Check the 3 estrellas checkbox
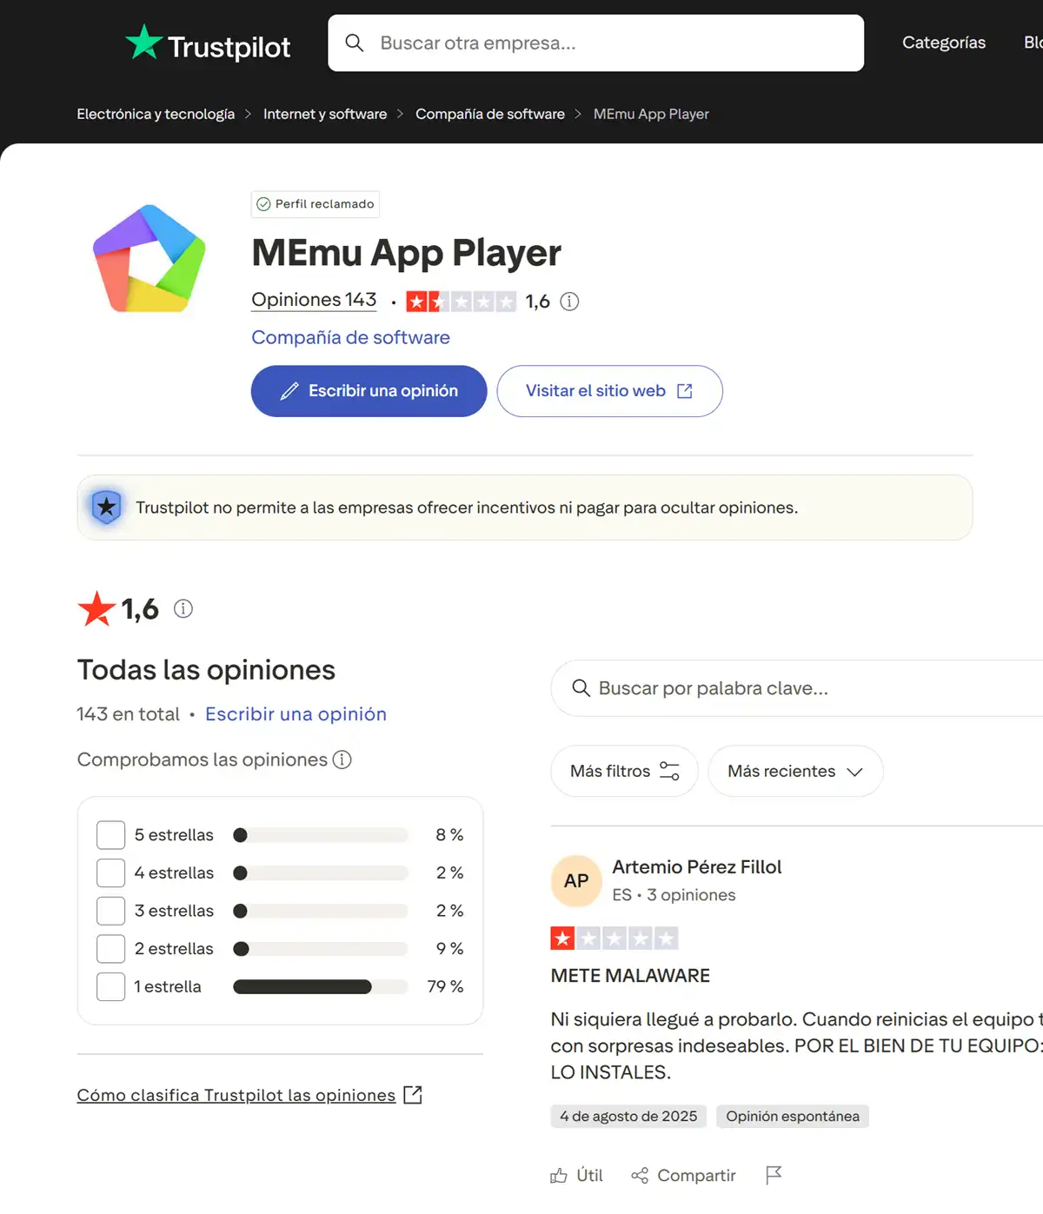1043x1214 pixels. (x=110, y=911)
